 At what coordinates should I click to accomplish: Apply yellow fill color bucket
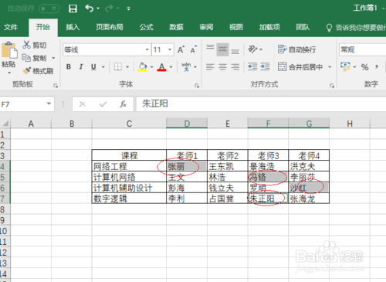pos(143,66)
